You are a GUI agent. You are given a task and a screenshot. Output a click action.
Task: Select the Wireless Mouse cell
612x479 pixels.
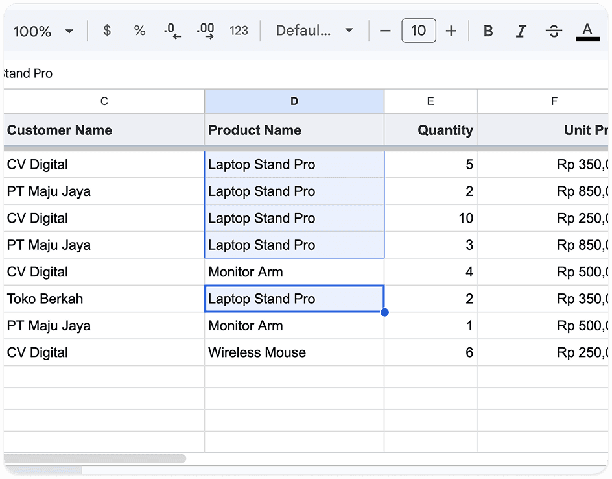(294, 352)
